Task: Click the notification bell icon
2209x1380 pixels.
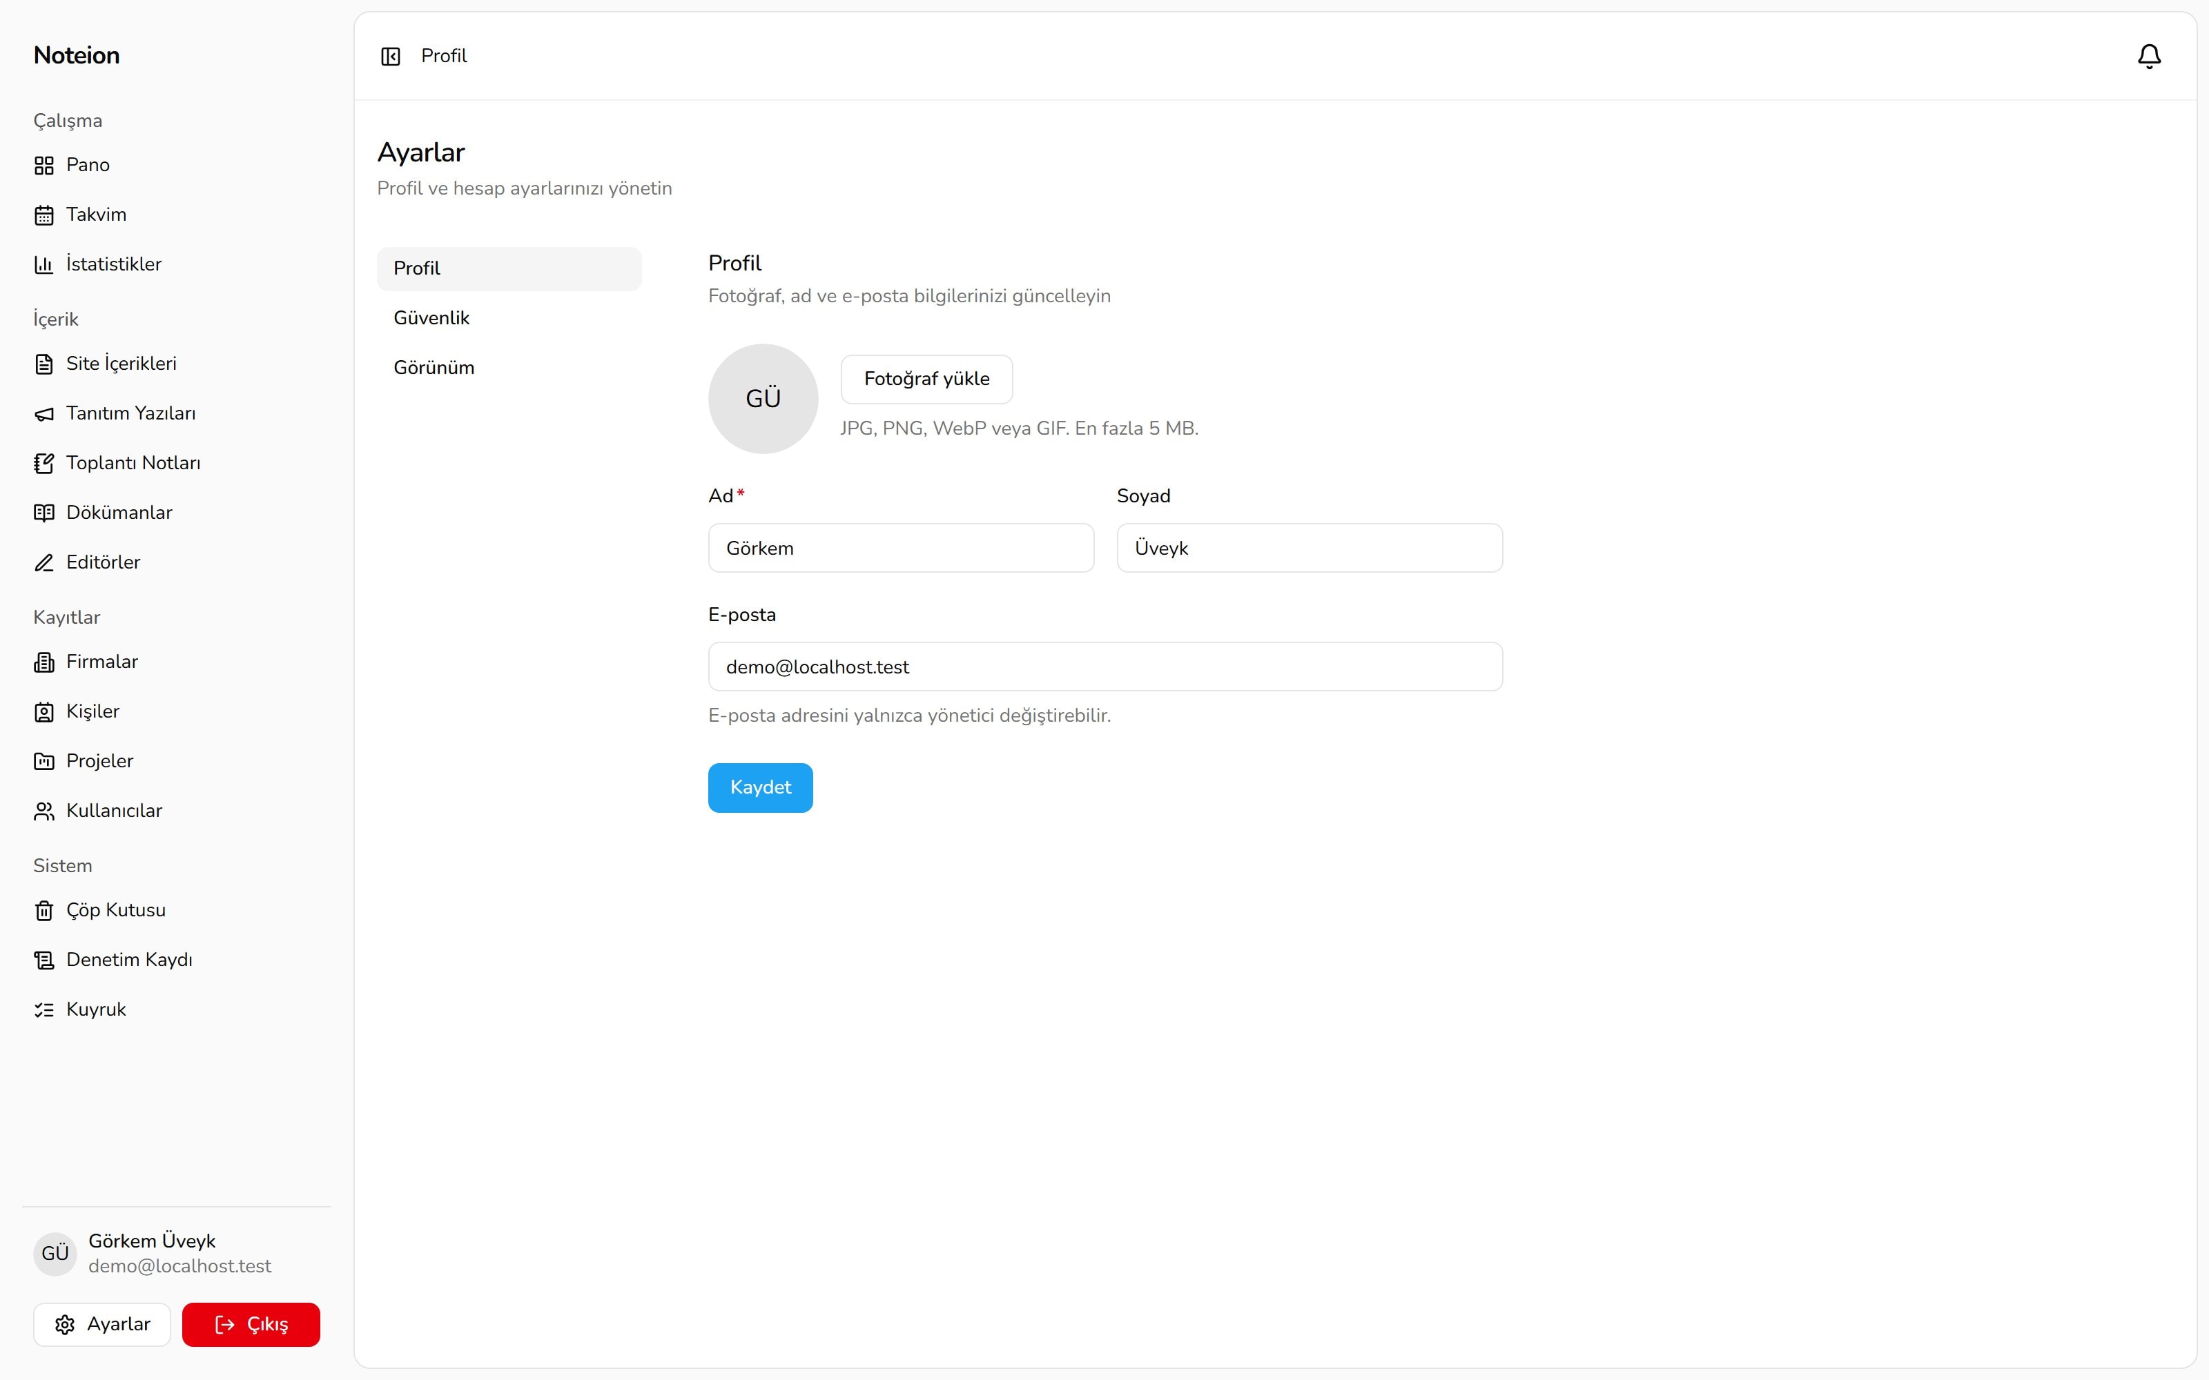Action: (x=2149, y=57)
